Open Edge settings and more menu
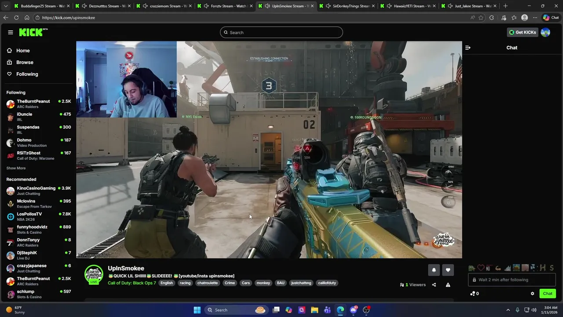Image resolution: width=563 pixels, height=317 pixels. click(x=535, y=18)
